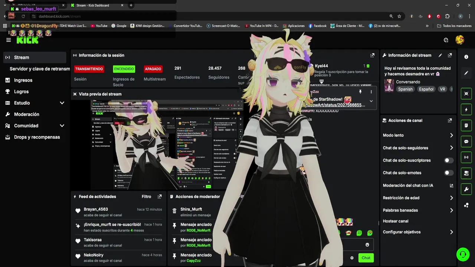Viewport: 475px width, 267px height.
Task: Click the Kick logo
Action: (27, 40)
